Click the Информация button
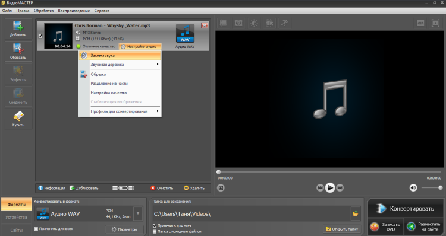The height and width of the screenshot is (236, 446). coord(52,188)
